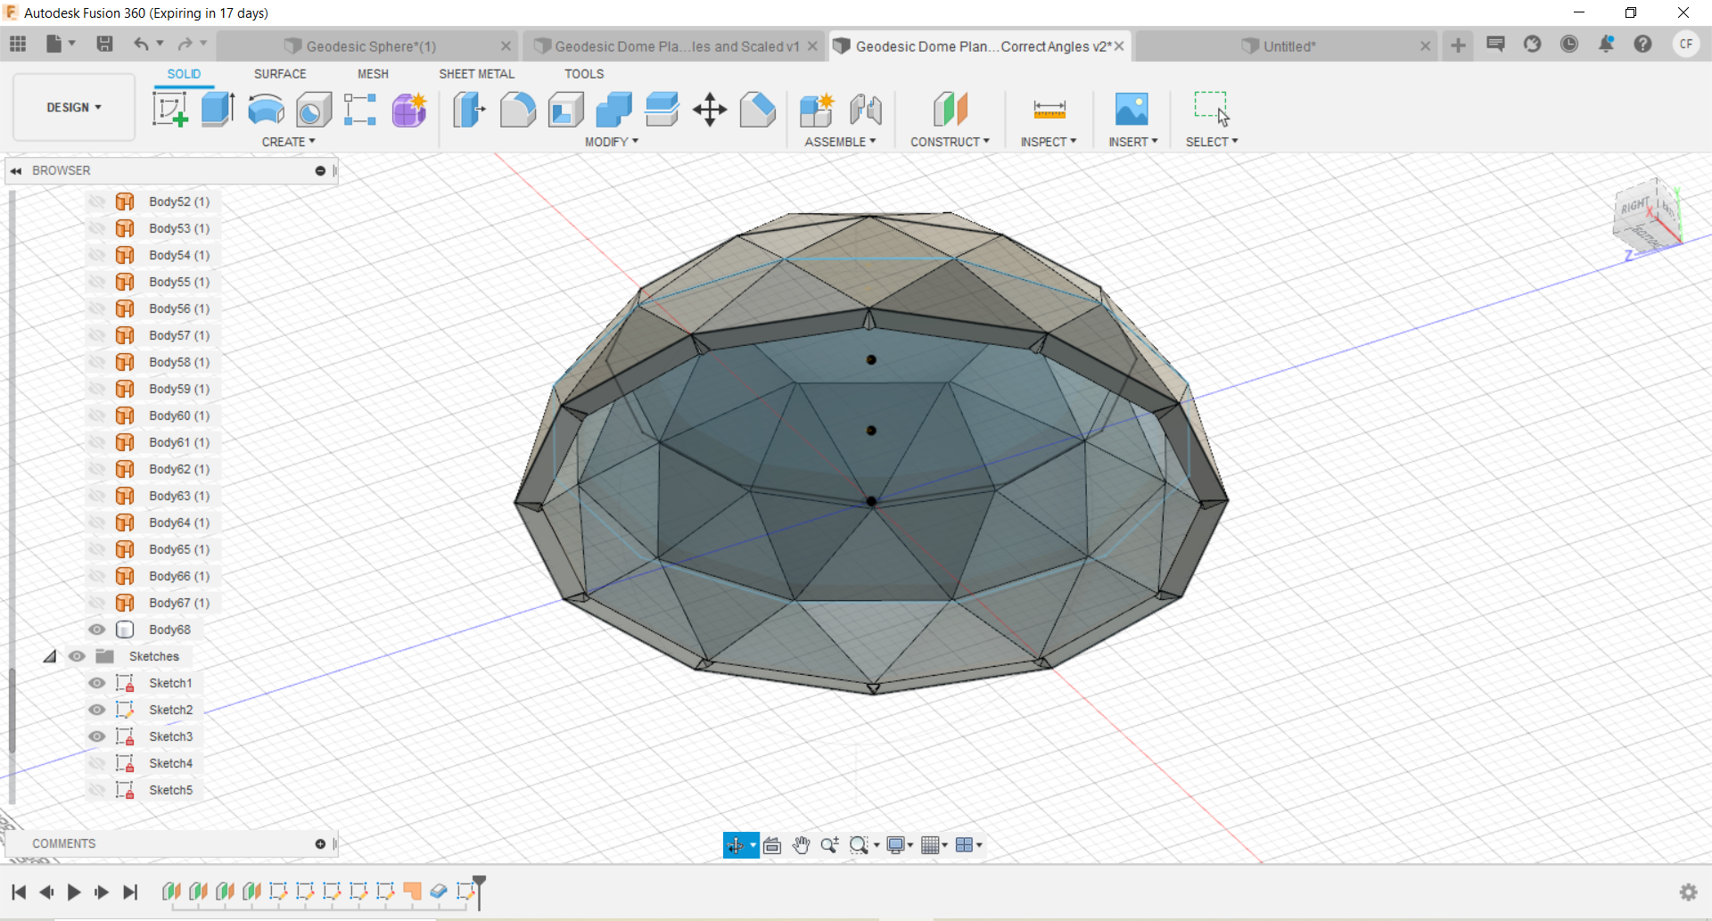The image size is (1712, 921).
Task: Select the Measure tool under Inspect
Action: 1049,109
